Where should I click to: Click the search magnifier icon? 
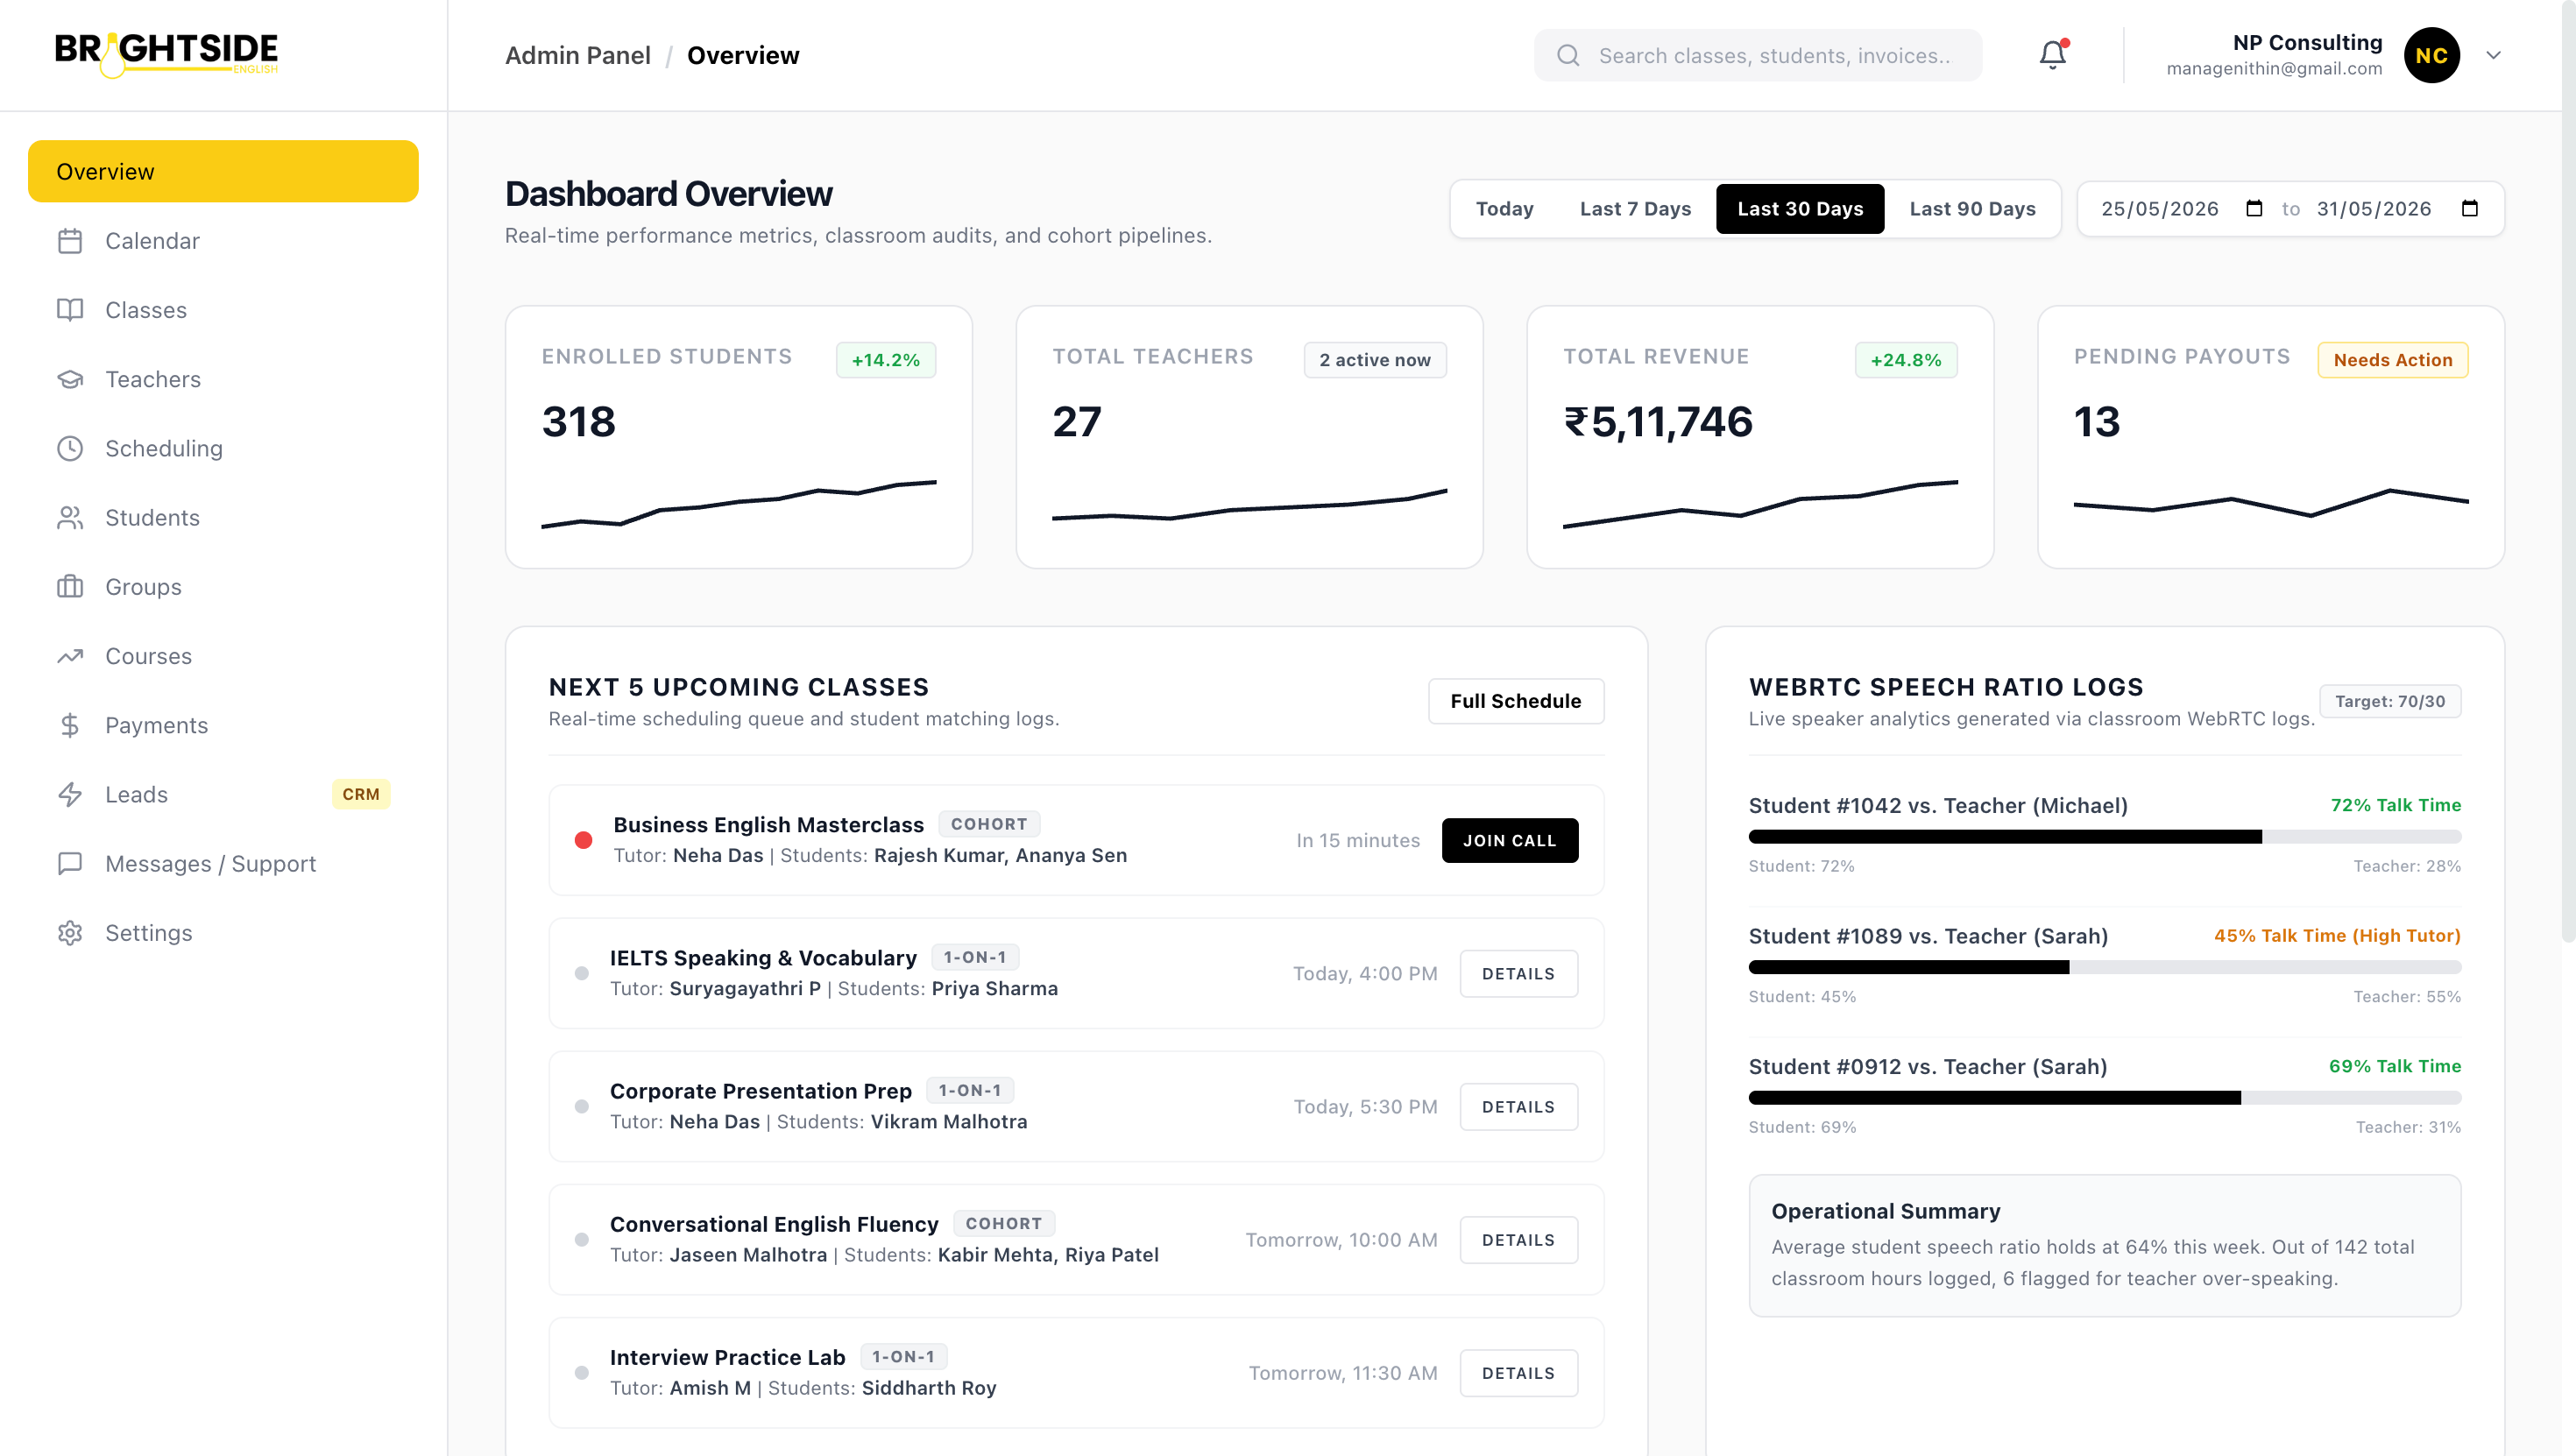1568,55
